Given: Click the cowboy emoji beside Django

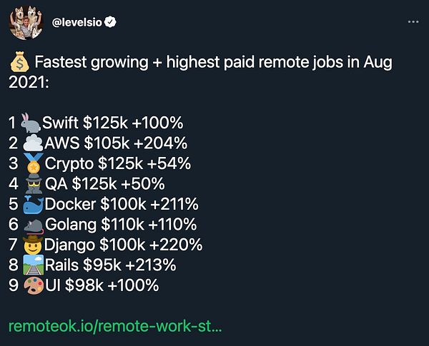Looking at the screenshot, I should 34,245.
